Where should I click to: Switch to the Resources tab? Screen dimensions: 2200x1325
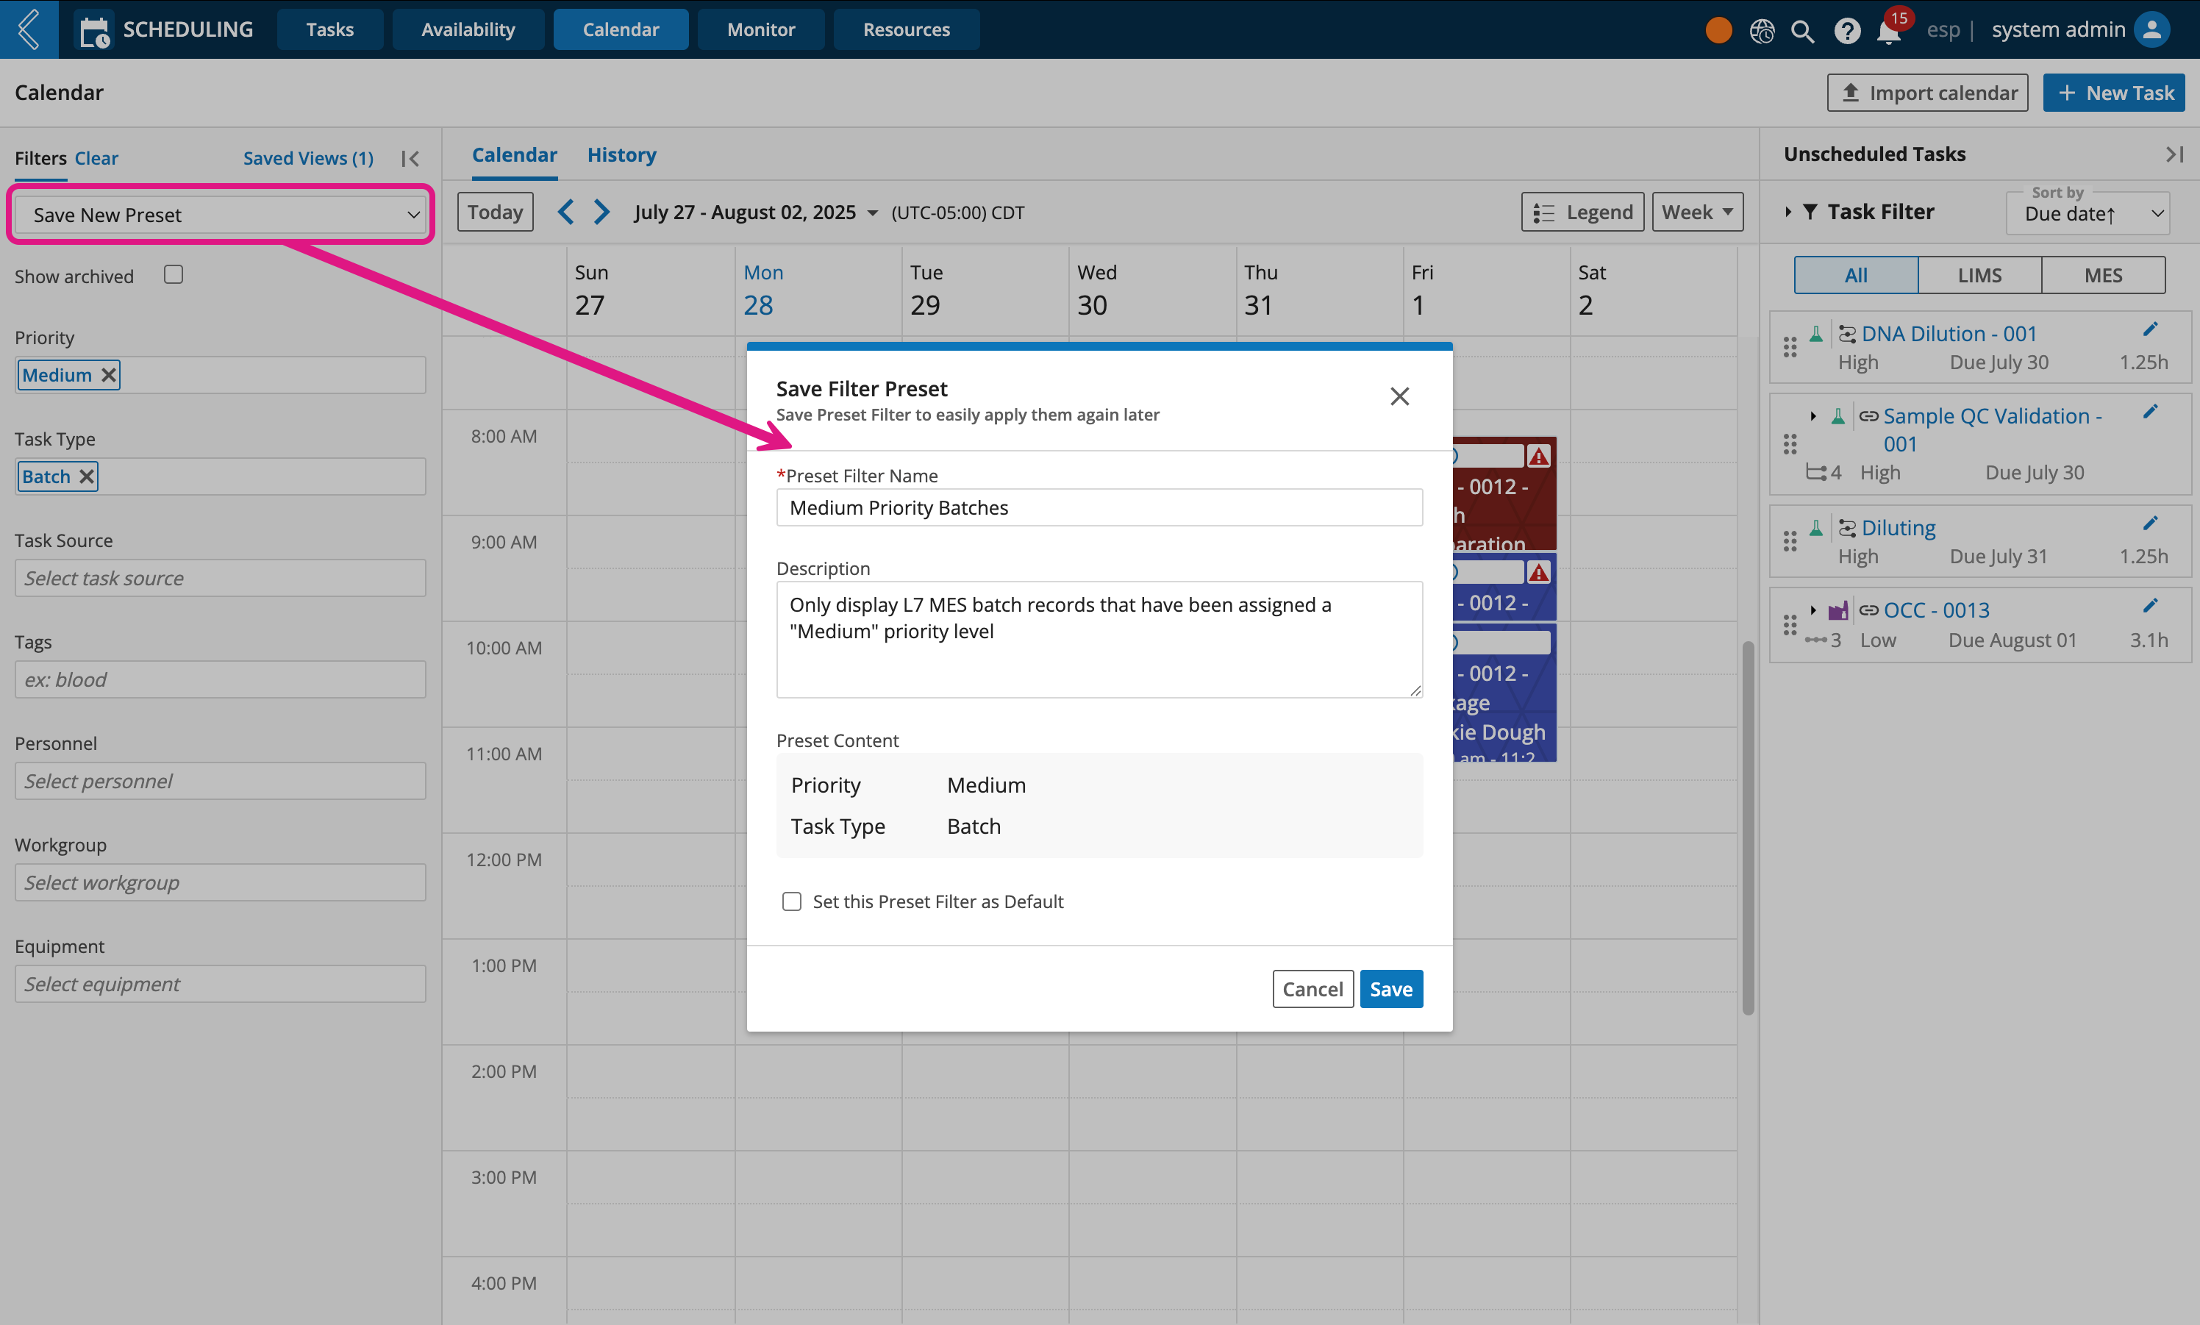point(906,29)
